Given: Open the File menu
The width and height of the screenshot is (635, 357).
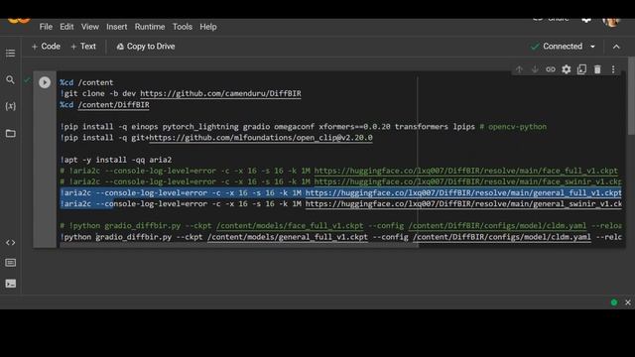Looking at the screenshot, I should 46,27.
